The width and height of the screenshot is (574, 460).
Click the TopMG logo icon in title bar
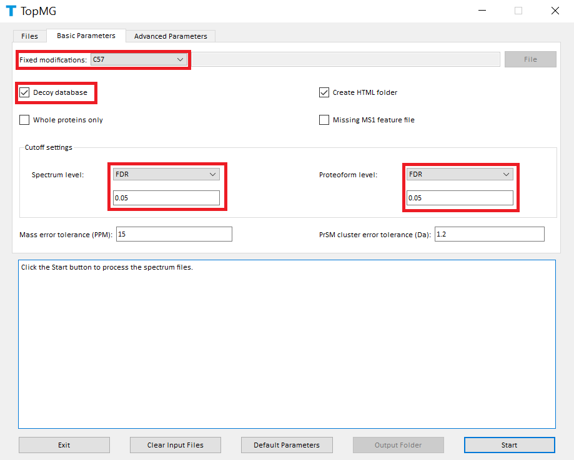click(x=11, y=11)
